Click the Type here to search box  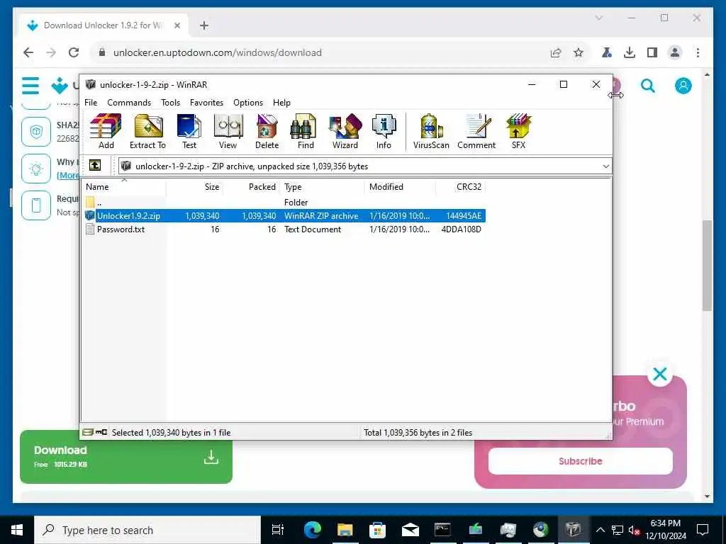(x=147, y=530)
